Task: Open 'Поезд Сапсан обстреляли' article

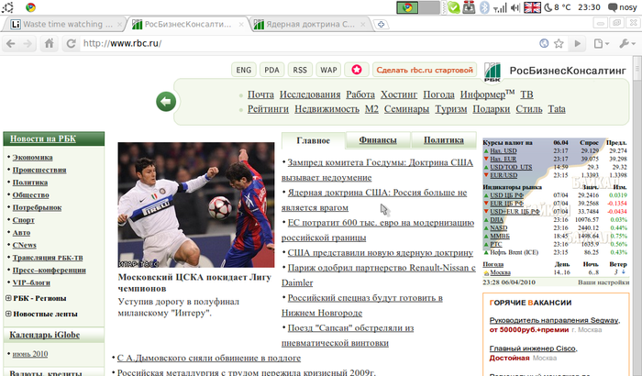Action: 348,336
